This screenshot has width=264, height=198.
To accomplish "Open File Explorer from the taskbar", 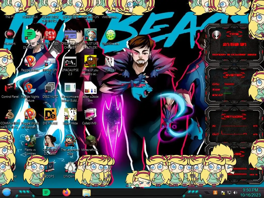I will 87,192.
